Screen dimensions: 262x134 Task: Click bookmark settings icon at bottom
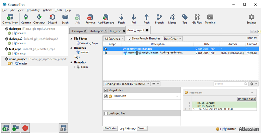[63, 128]
